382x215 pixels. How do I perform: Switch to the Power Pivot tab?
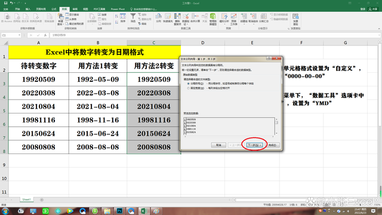118,9
